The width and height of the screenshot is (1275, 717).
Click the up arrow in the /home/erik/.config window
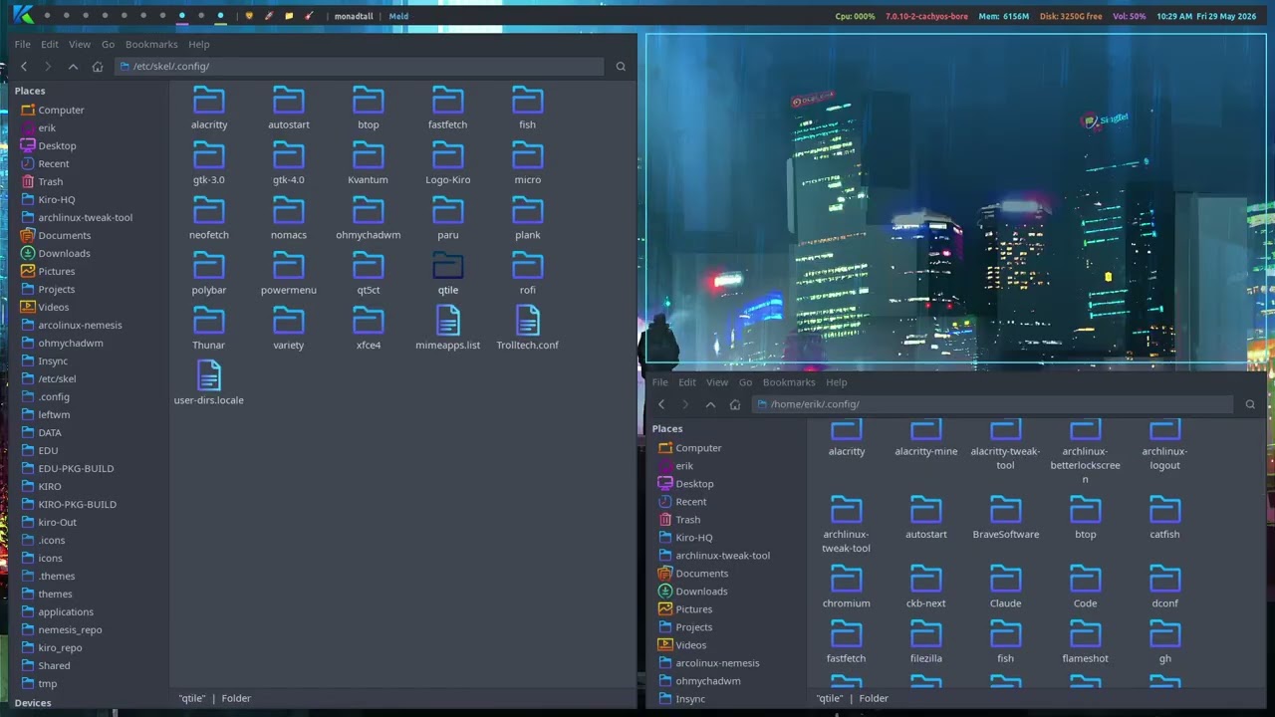pos(710,404)
